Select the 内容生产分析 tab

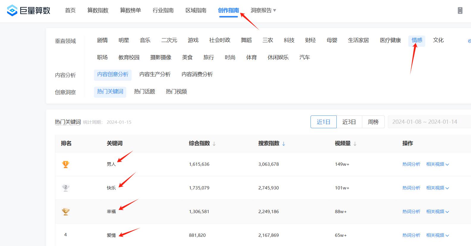tap(155, 75)
